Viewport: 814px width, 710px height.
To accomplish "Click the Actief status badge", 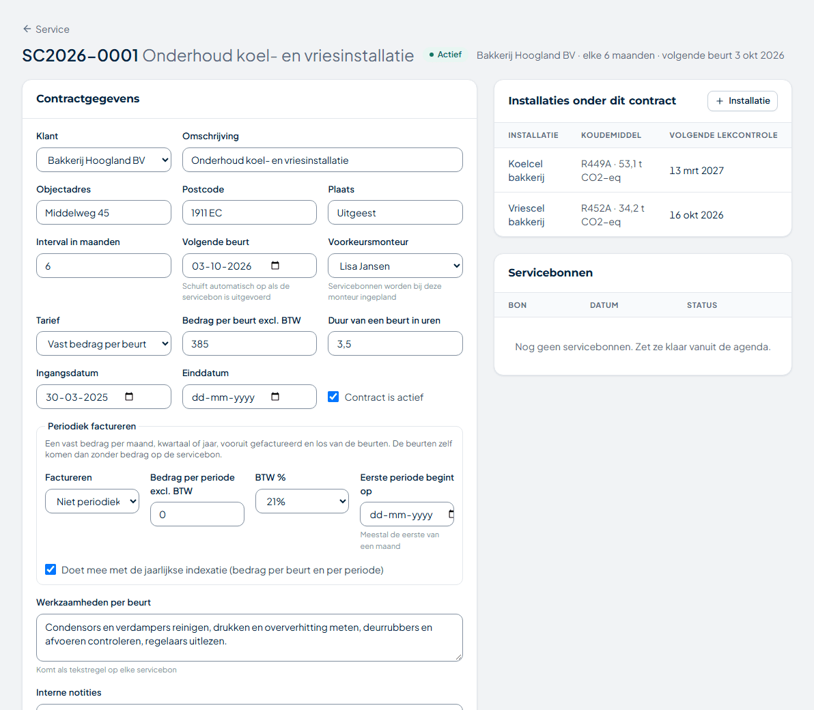I will coord(445,55).
